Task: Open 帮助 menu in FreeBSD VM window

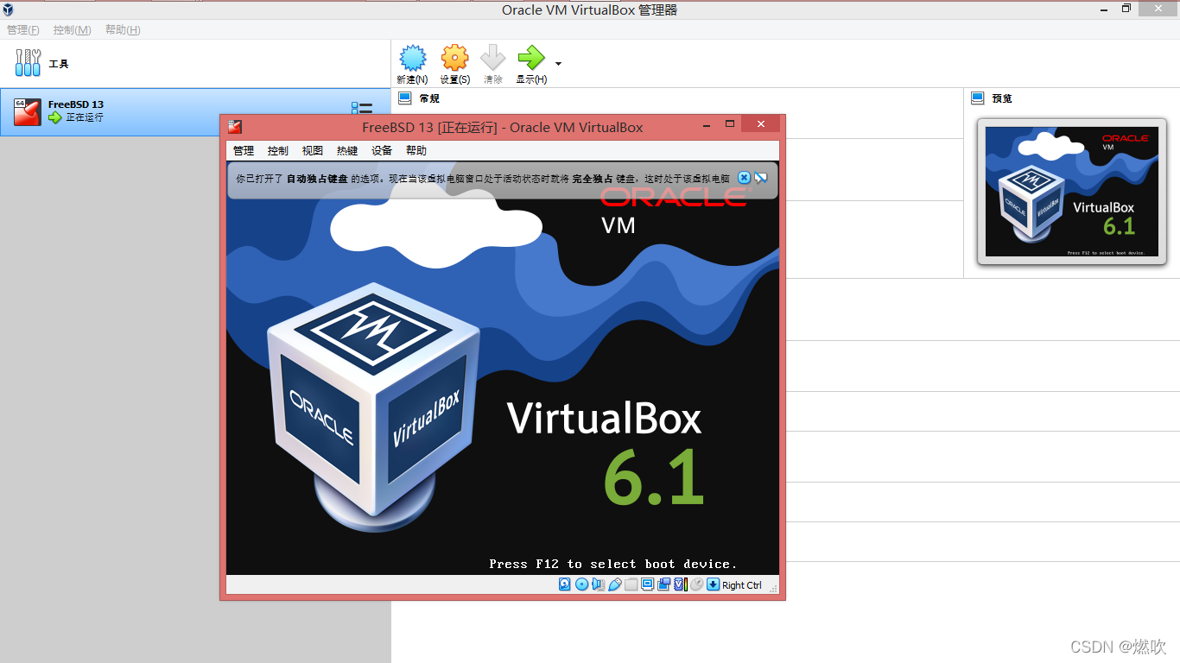Action: [x=416, y=150]
